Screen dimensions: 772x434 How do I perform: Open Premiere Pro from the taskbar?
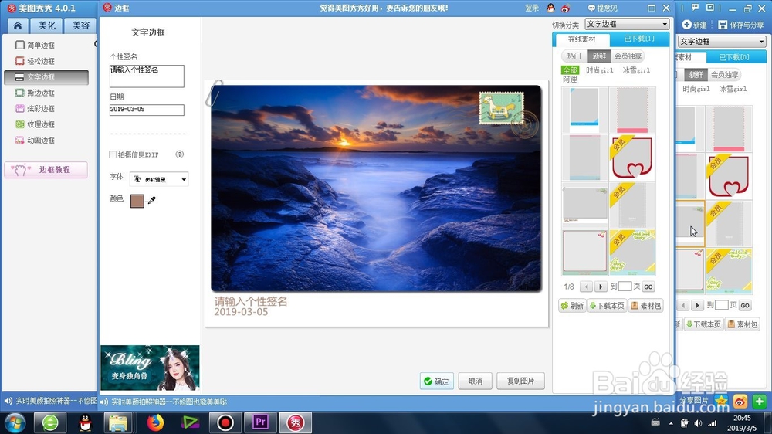coord(260,422)
